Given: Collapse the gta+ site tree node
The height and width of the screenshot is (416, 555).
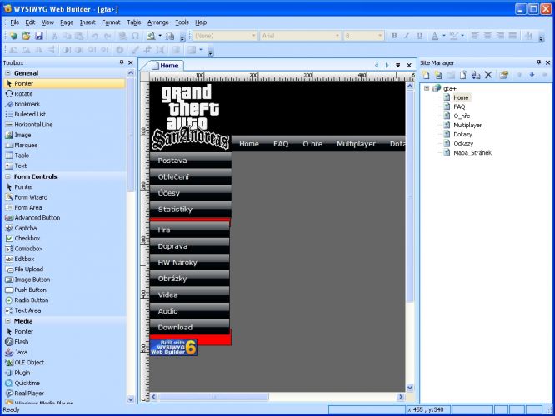Looking at the screenshot, I should [427, 88].
